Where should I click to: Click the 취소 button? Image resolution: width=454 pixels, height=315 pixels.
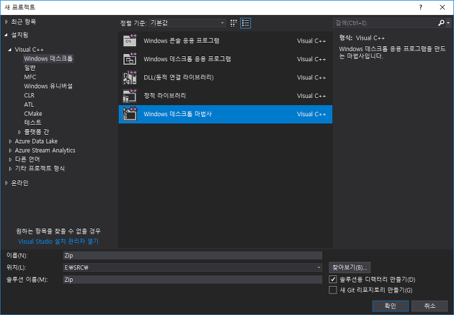[x=429, y=306]
